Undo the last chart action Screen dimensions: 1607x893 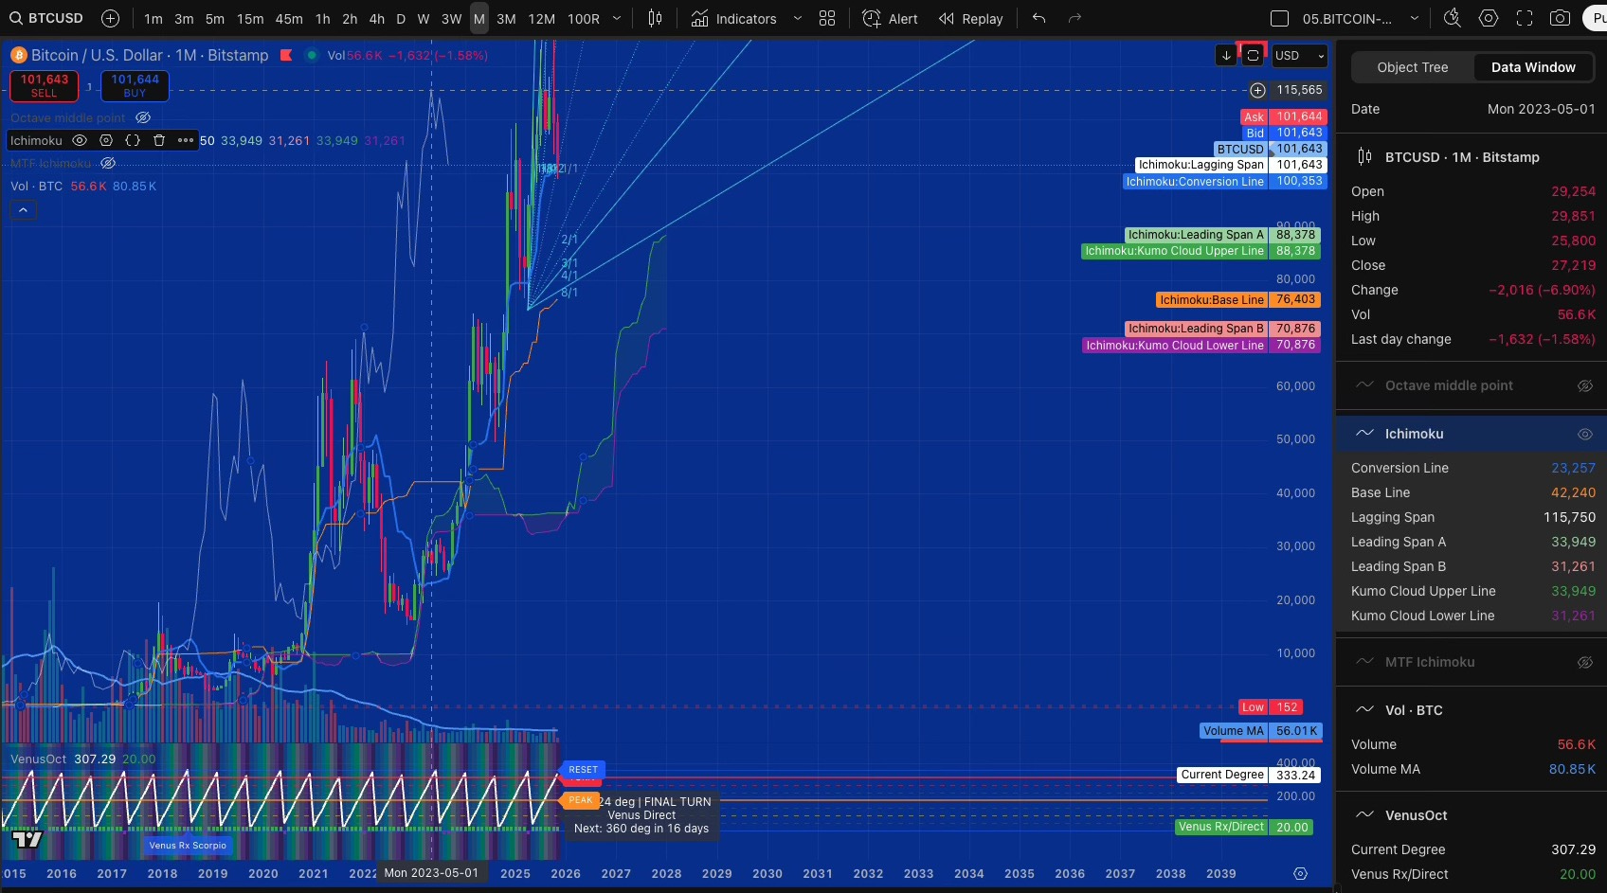[1039, 18]
